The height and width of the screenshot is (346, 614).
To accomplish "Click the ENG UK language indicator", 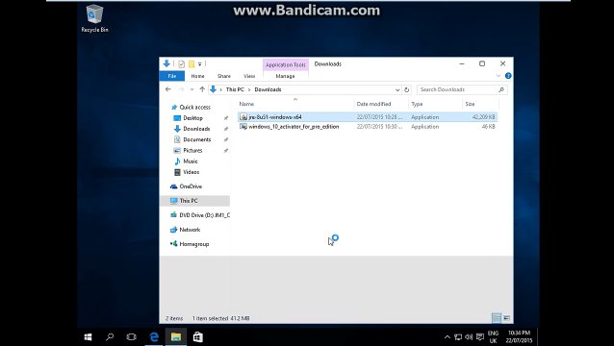I will [493, 337].
